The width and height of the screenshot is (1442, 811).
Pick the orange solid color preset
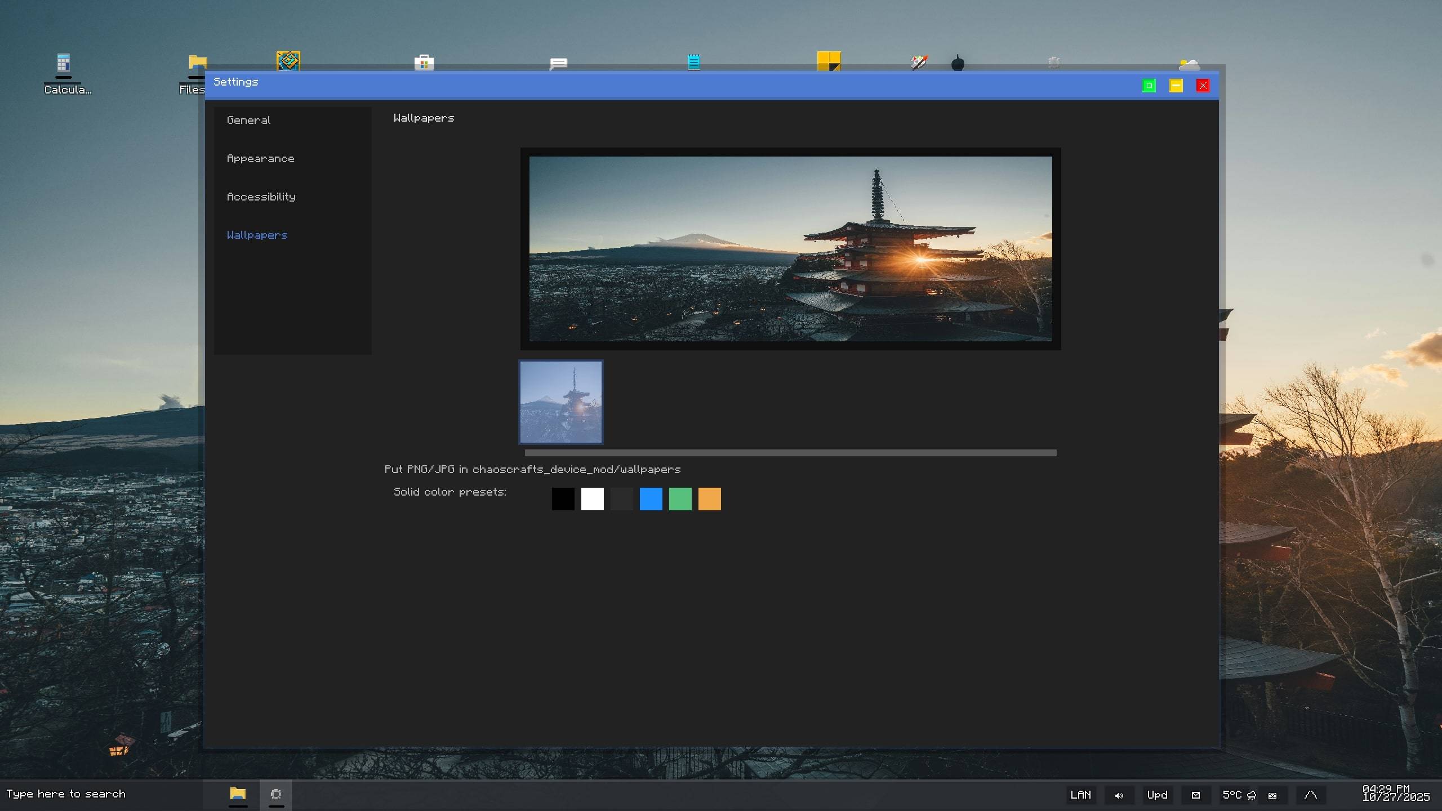pyautogui.click(x=709, y=499)
